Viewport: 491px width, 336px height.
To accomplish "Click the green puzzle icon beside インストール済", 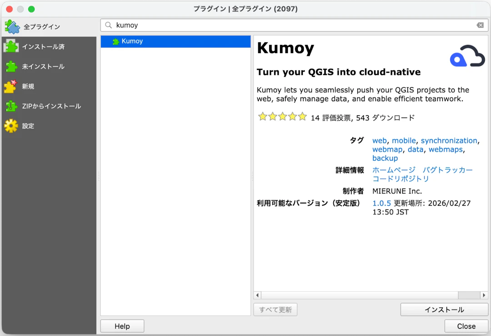I will pyautogui.click(x=11, y=46).
